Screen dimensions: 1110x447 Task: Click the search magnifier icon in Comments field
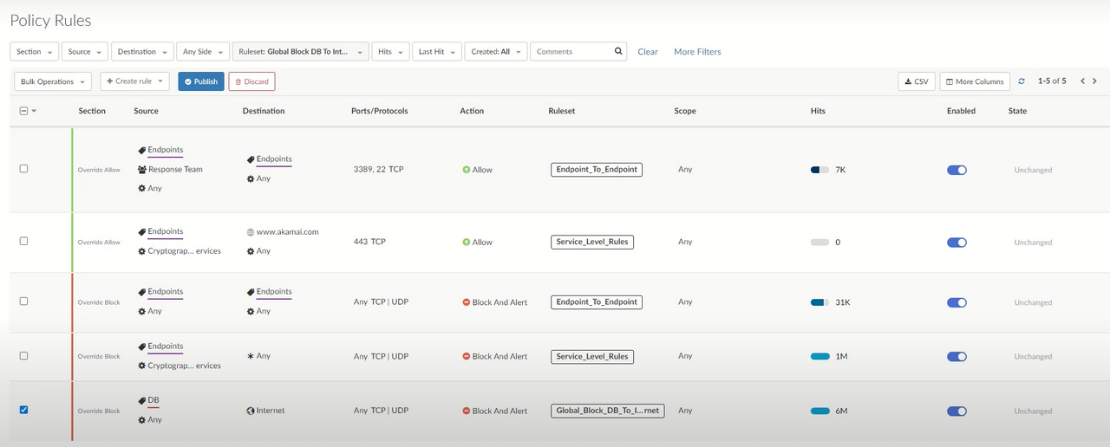(618, 51)
